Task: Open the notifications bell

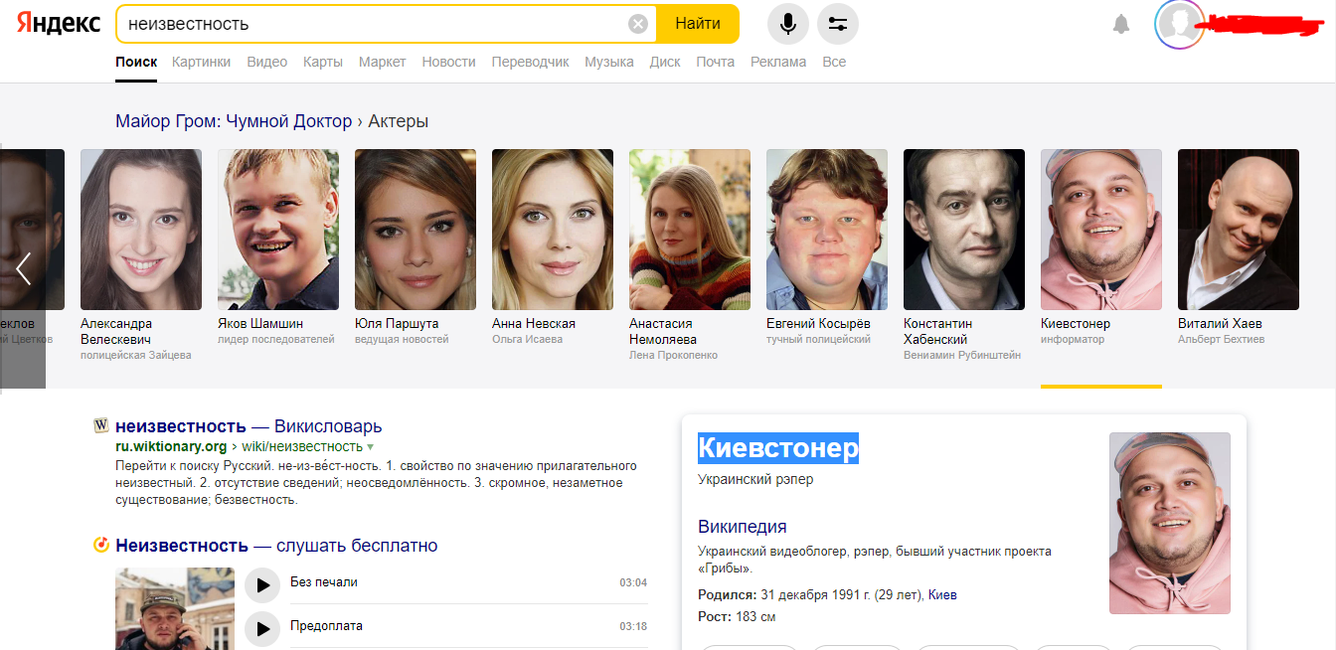Action: [x=1121, y=24]
